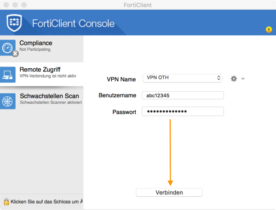Select the Compliance tab label

[35, 43]
